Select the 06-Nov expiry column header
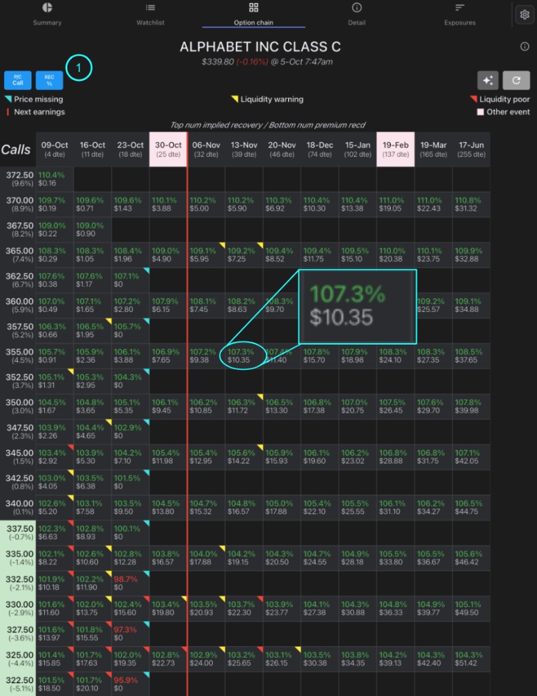Screen dimensions: 537x696 click(206, 149)
